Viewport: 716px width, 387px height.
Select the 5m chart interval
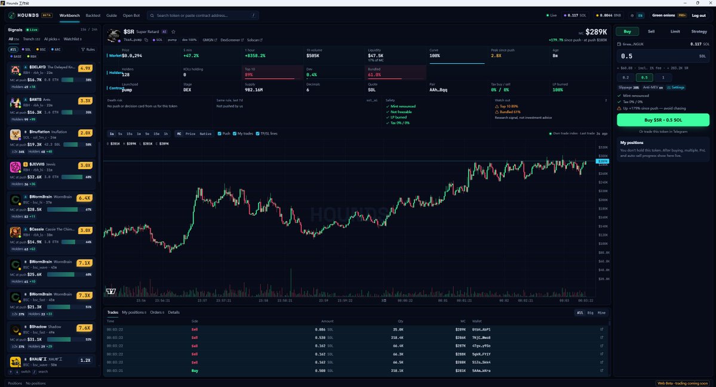coord(147,134)
